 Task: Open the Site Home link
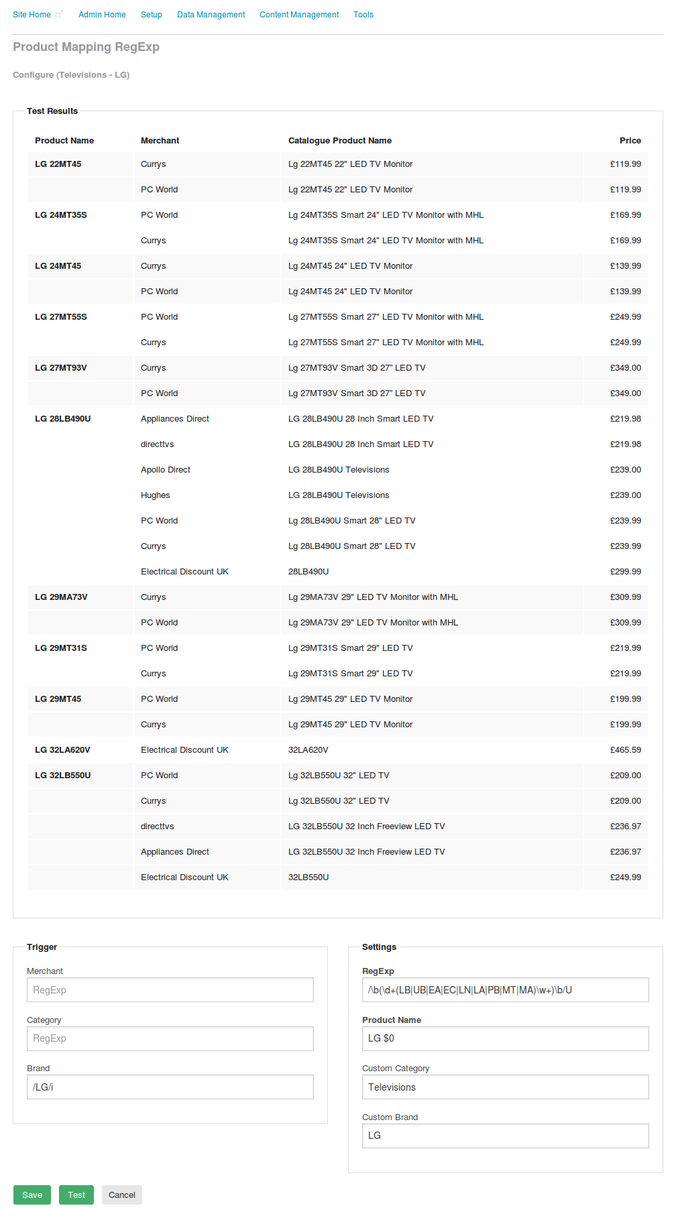pos(32,15)
